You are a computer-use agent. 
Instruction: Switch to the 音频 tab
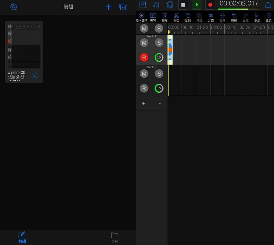click(115, 237)
